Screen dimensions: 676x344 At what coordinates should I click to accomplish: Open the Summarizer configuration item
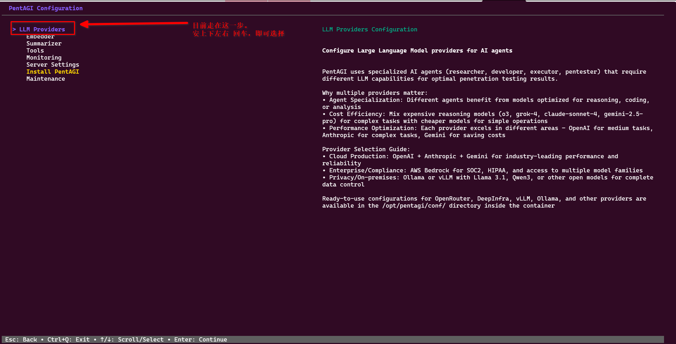pyautogui.click(x=44, y=44)
